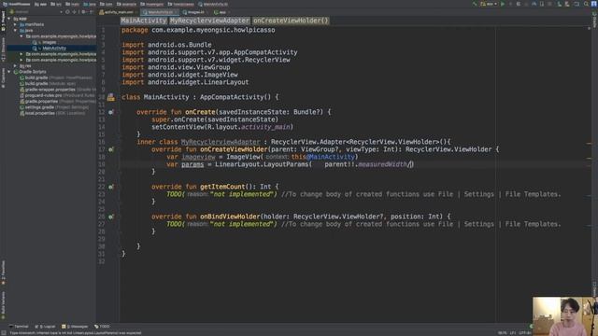Click the activity_main reference in setContentView
Screen dimensions: 598x336
[266, 127]
